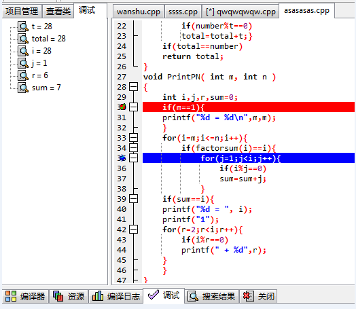Viewport: 356px width, 309px height.
Task: Open the 编译日志 bottom tab
Action: tap(115, 296)
